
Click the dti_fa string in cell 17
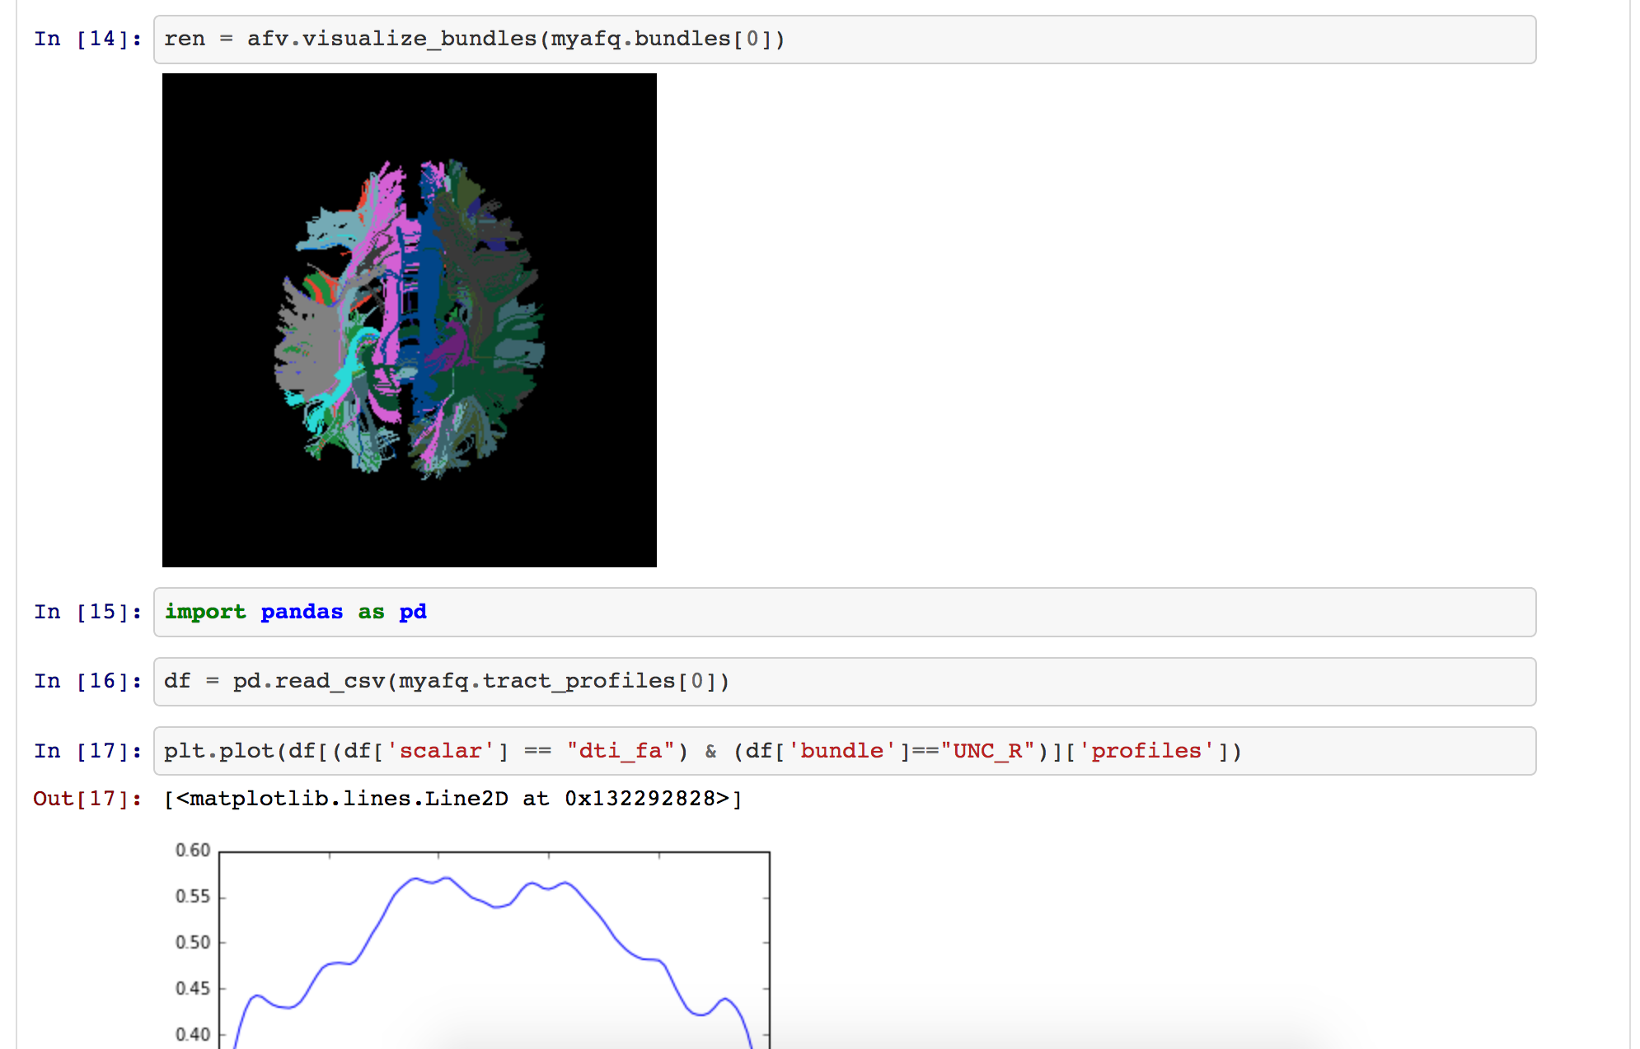point(626,750)
